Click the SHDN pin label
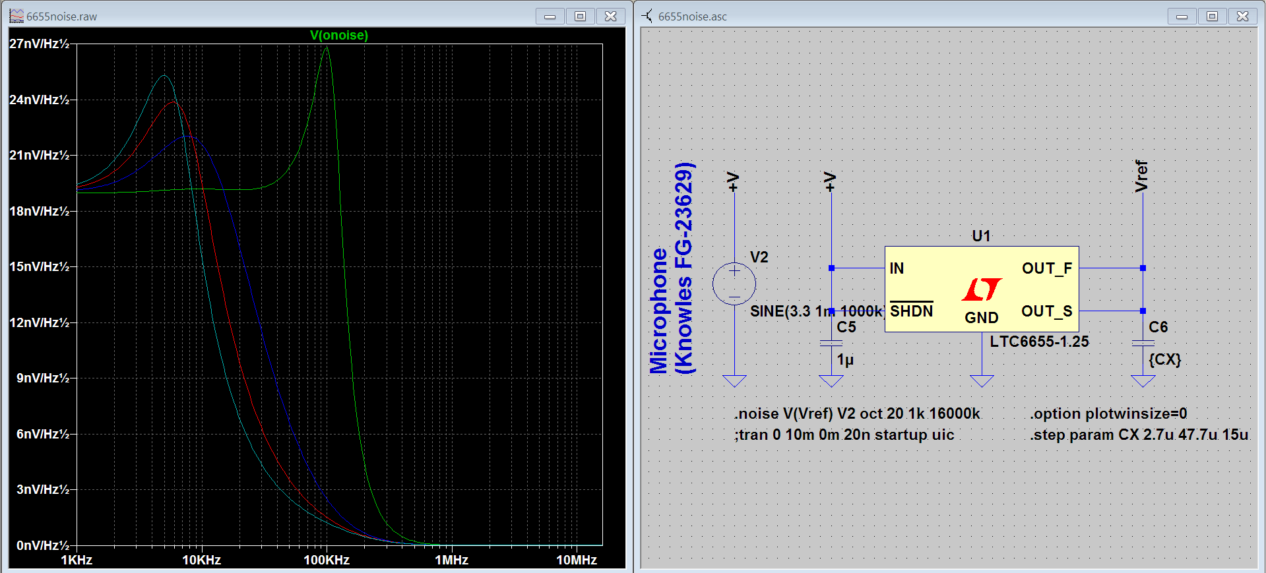This screenshot has width=1266, height=573. point(912,311)
